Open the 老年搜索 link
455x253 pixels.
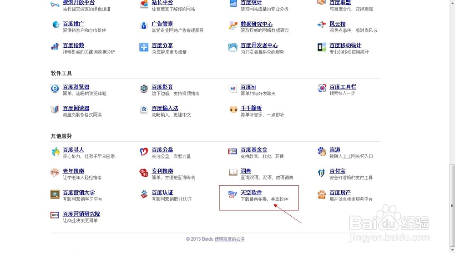tap(73, 171)
